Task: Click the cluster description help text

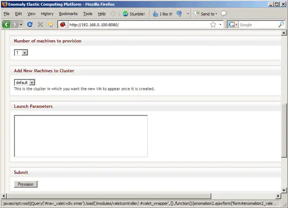Action: (84, 89)
